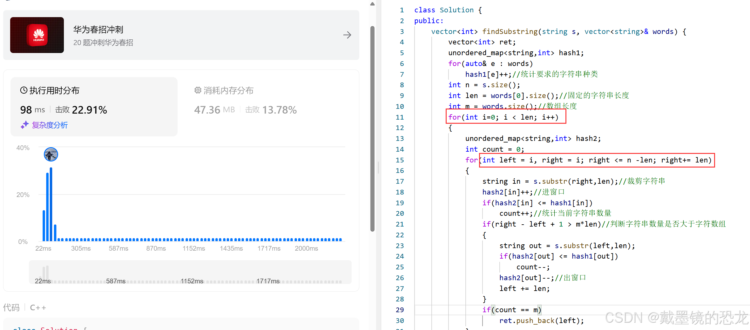Click the 'unordered_map<string,int> hash1;' line

point(516,53)
